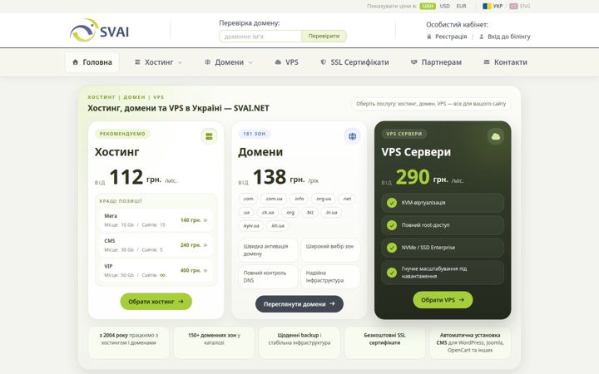Expand the Хостинг dropdown chevron
The height and width of the screenshot is (374, 599).
[180, 62]
